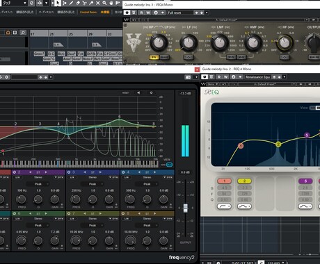This screenshot has width=320, height=264.
Task: Select the Object Selection arrow tool
Action: (x=58, y=3)
